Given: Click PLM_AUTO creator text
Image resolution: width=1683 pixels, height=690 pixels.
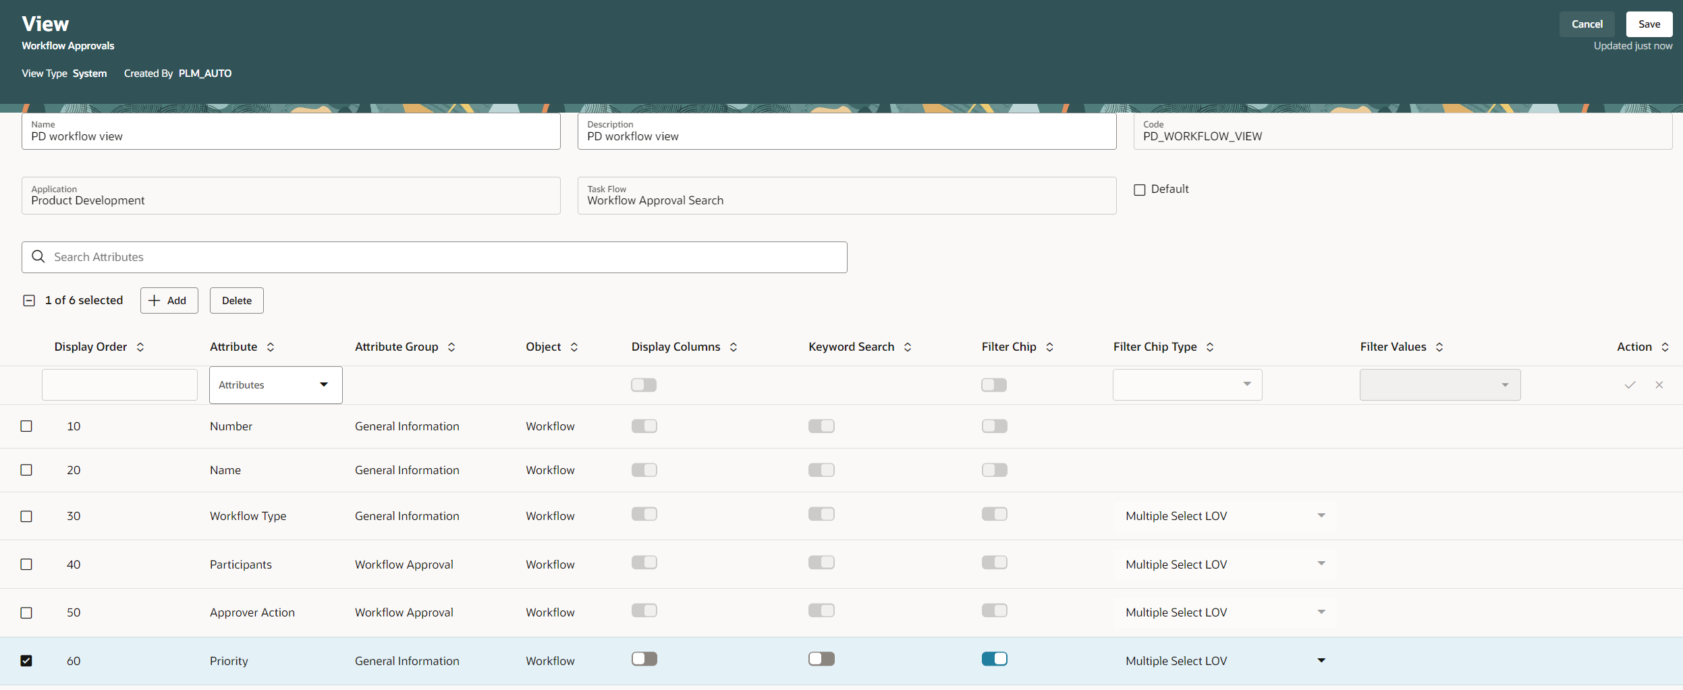Looking at the screenshot, I should (205, 74).
